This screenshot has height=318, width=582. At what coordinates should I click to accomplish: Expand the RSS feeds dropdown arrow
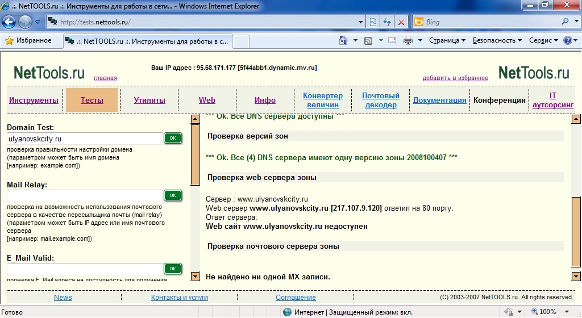(x=381, y=40)
